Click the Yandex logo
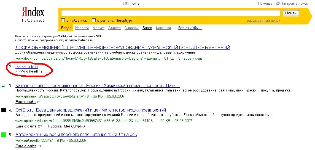The height and width of the screenshot is (150, 315). (x=33, y=13)
